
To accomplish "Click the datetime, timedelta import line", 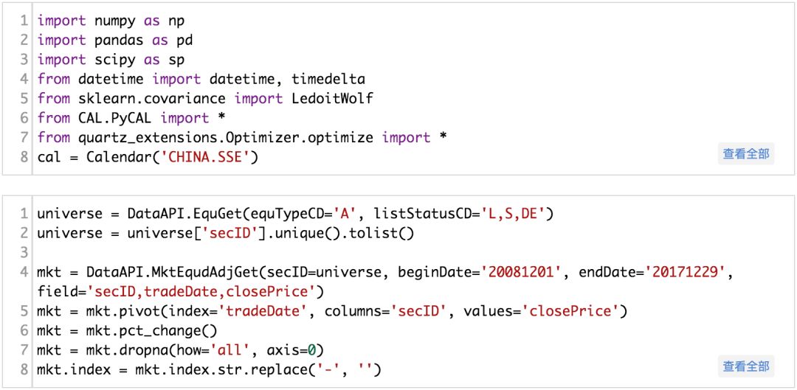I will (201, 79).
